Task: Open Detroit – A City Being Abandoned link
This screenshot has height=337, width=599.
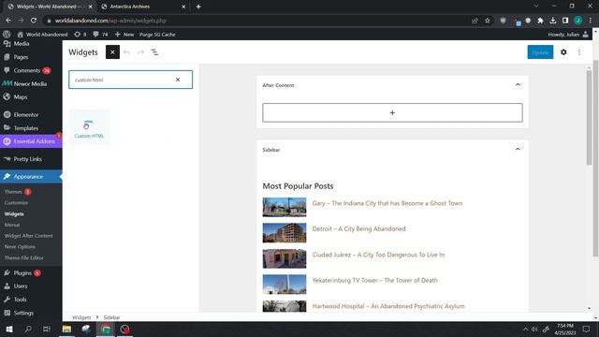Action: click(359, 228)
